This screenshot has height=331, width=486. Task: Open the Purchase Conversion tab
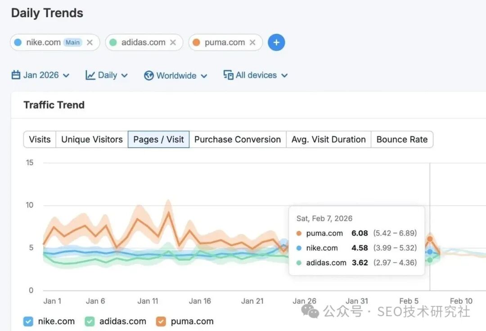(x=238, y=139)
